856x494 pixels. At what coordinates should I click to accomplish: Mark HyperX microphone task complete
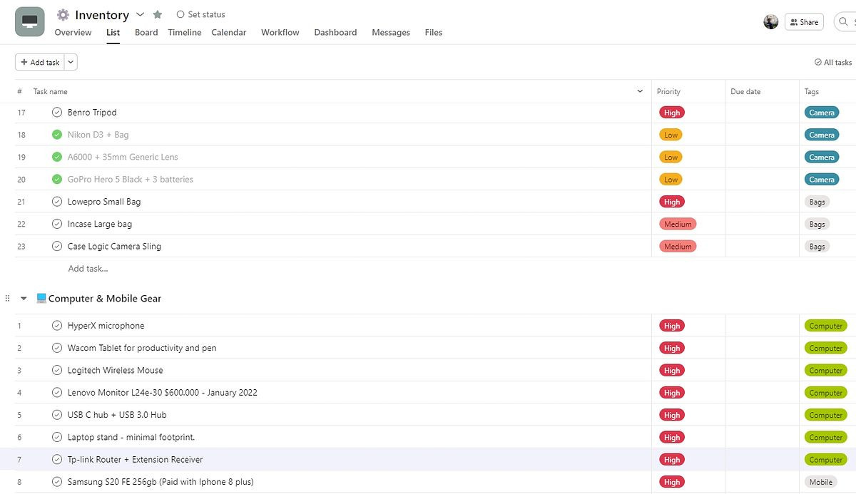point(57,326)
